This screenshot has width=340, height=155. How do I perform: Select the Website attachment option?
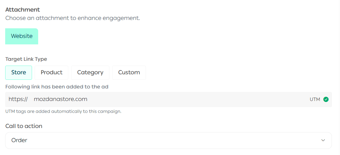click(x=22, y=36)
